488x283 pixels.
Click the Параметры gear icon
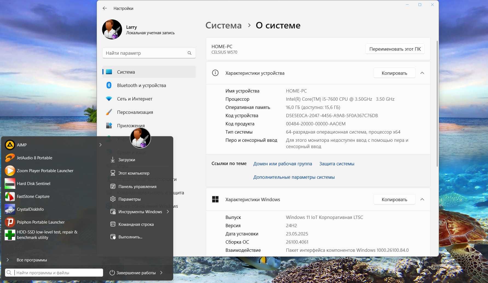coord(112,199)
